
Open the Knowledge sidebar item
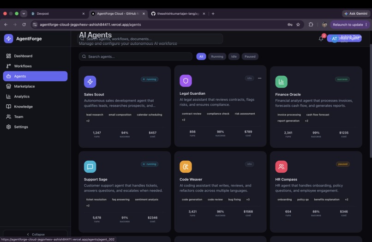(x=35, y=107)
